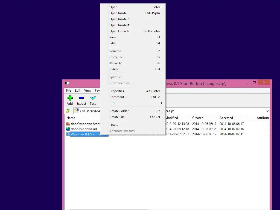Open the View menu in menu bar
This screenshot has width=280, height=210.
tap(87, 91)
